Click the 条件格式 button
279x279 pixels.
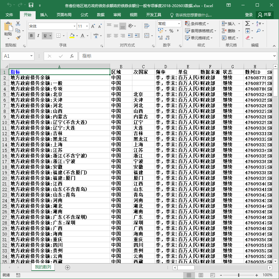tap(197, 24)
